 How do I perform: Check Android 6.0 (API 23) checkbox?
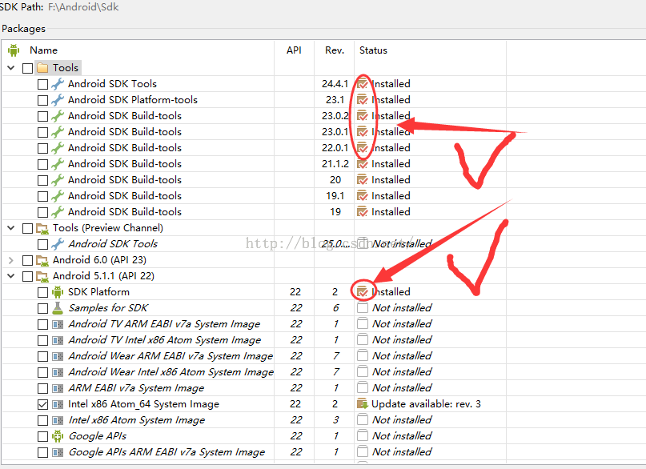(x=27, y=260)
